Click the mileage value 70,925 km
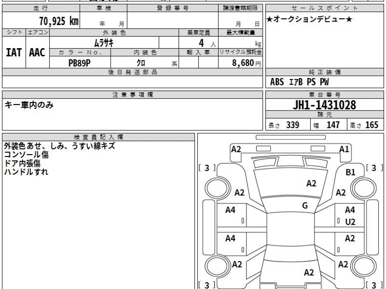 (59, 21)
